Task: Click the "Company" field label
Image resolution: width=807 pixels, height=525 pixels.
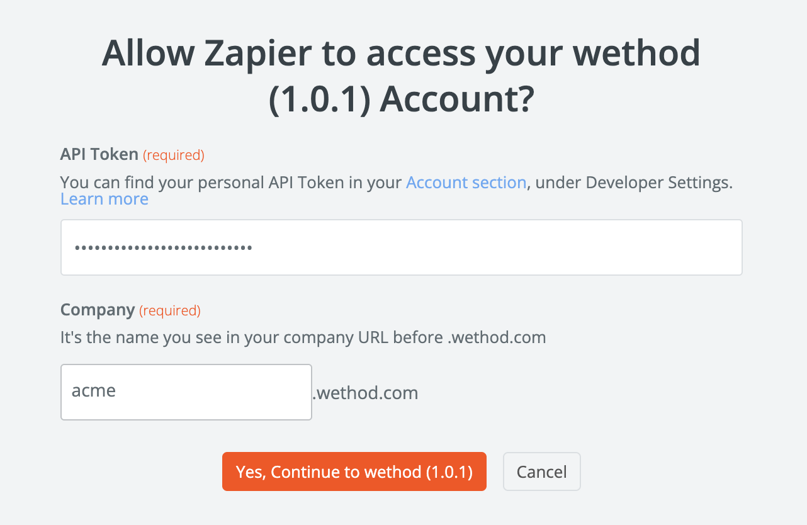Action: pos(98,310)
